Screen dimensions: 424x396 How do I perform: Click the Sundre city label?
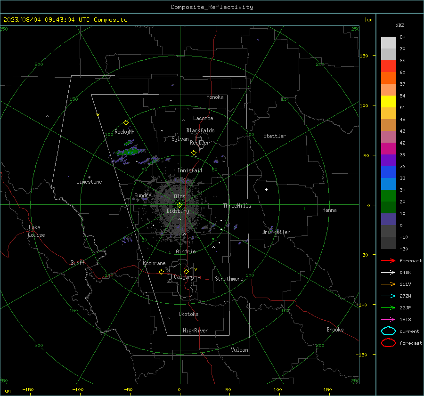pyautogui.click(x=143, y=195)
